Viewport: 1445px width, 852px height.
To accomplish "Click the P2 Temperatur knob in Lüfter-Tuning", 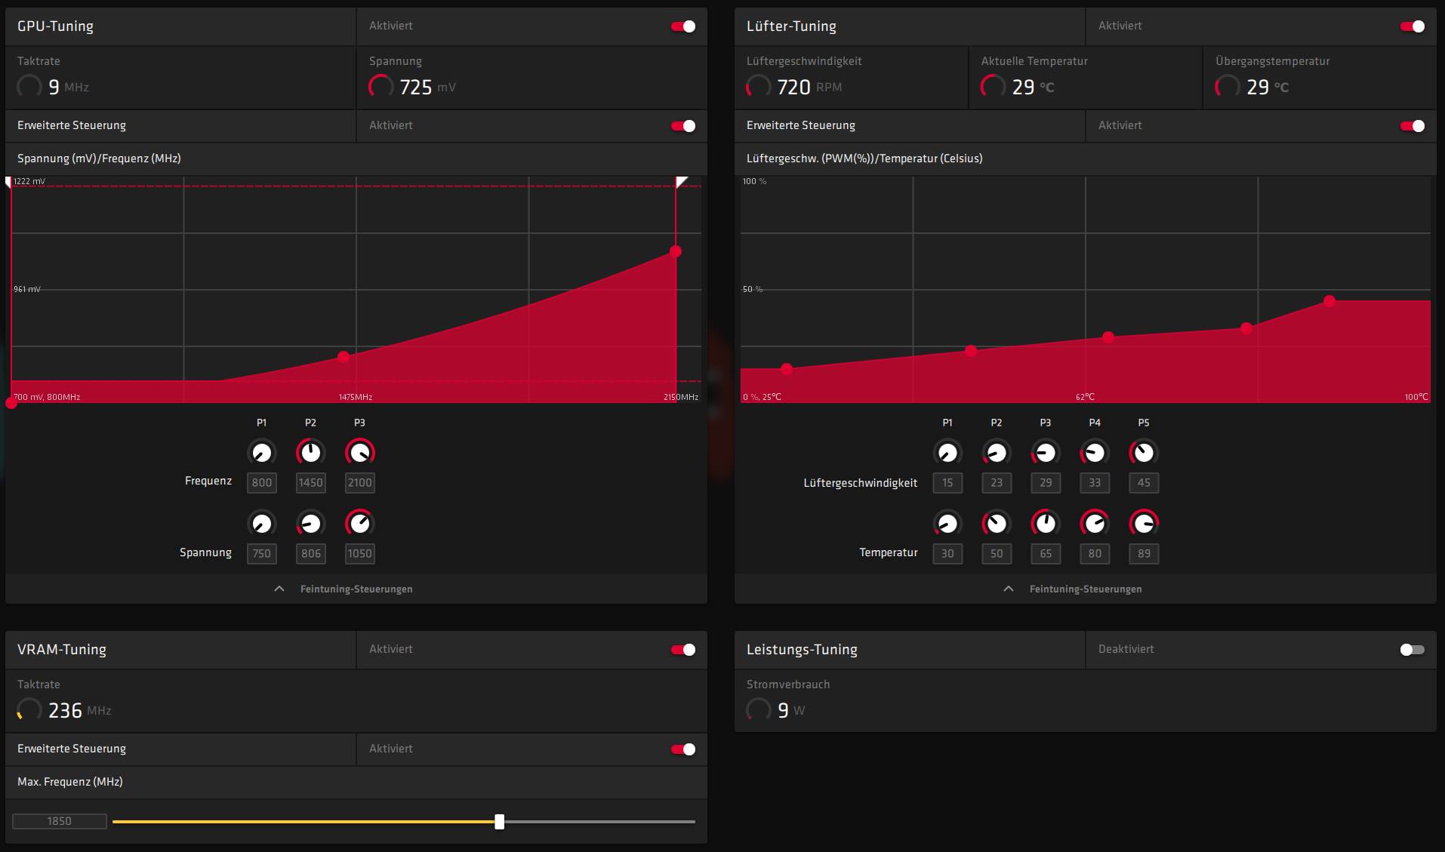I will (x=997, y=524).
